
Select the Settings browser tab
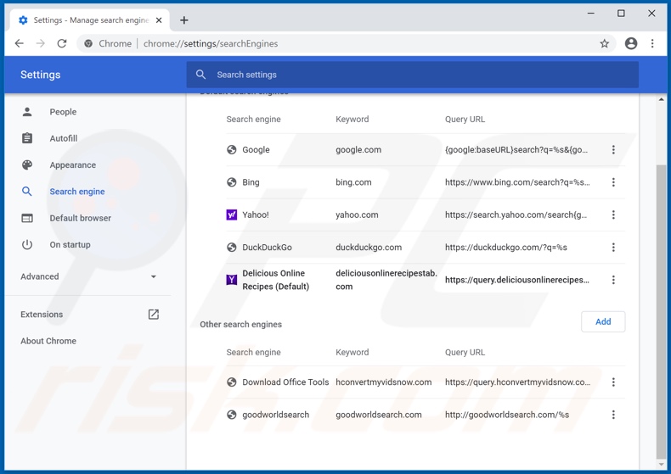[x=89, y=20]
